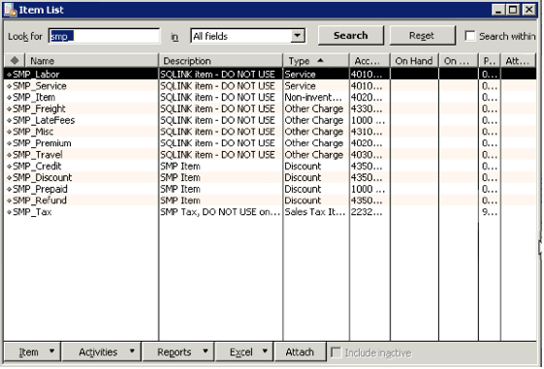This screenshot has height=369, width=544.
Task: Open the Item dropdown menu button
Action: coord(32,352)
